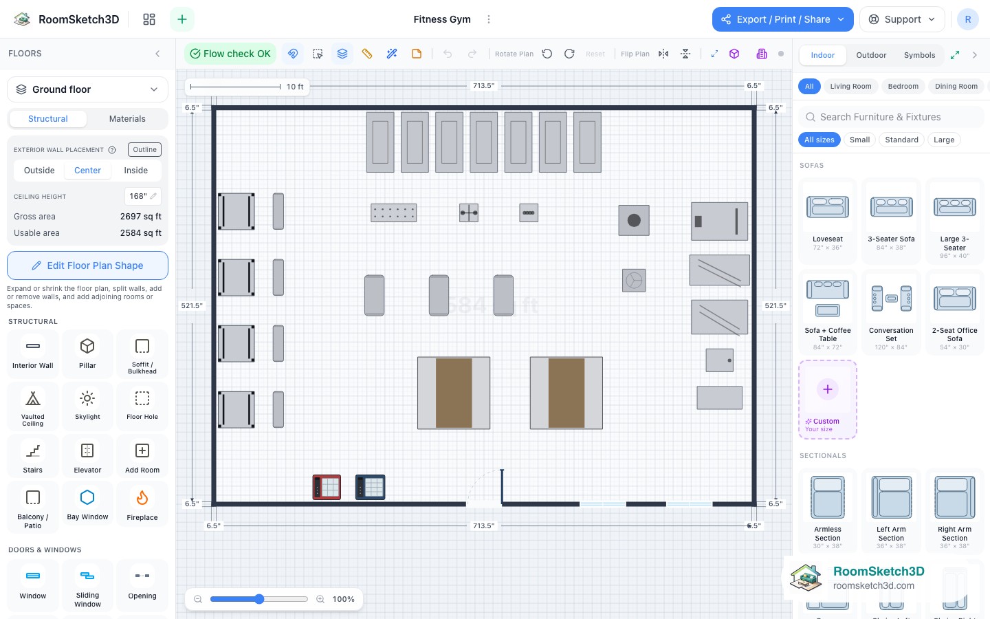Open the Symbols tab
This screenshot has width=990, height=619.
[919, 55]
